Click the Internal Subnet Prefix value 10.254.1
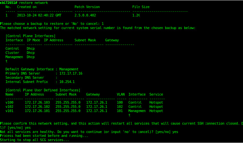243x143 pixels. click(67, 82)
